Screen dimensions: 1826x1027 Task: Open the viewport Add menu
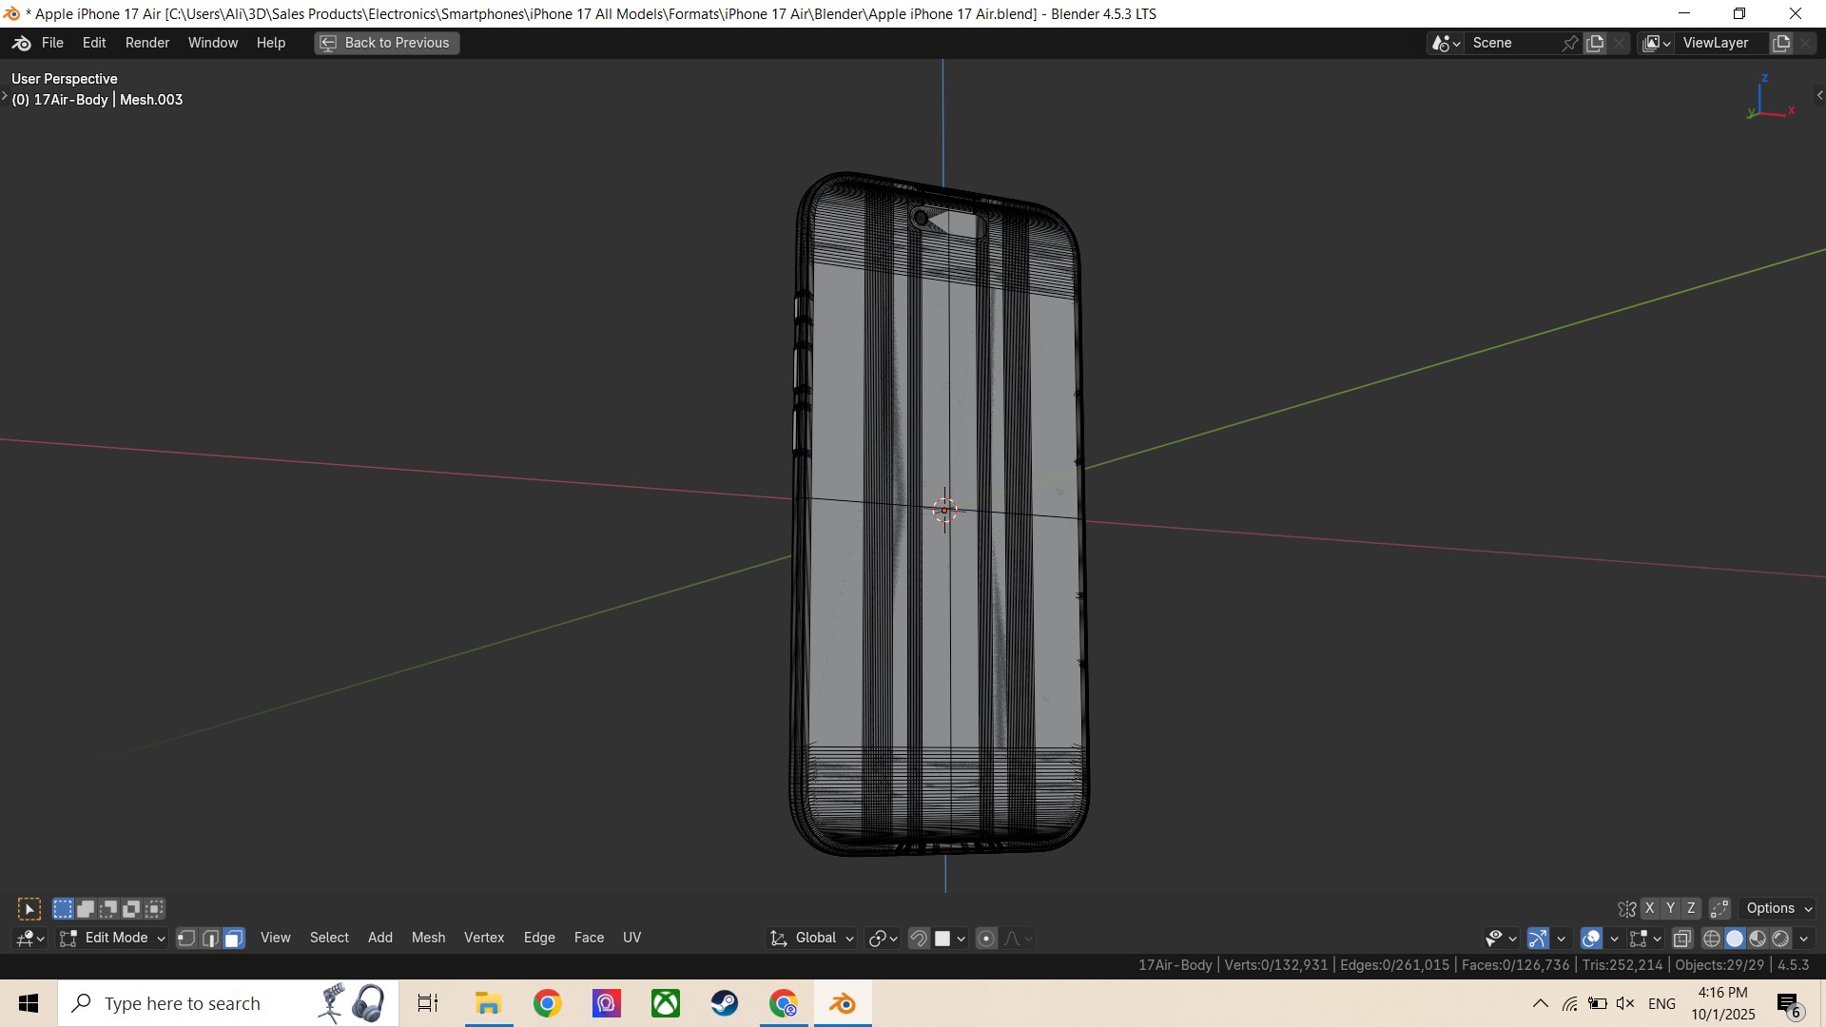tap(380, 939)
